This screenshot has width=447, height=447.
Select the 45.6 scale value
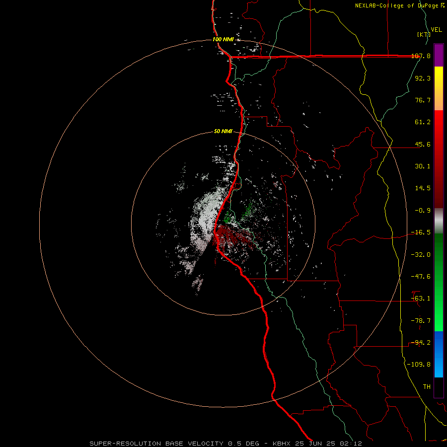[423, 144]
